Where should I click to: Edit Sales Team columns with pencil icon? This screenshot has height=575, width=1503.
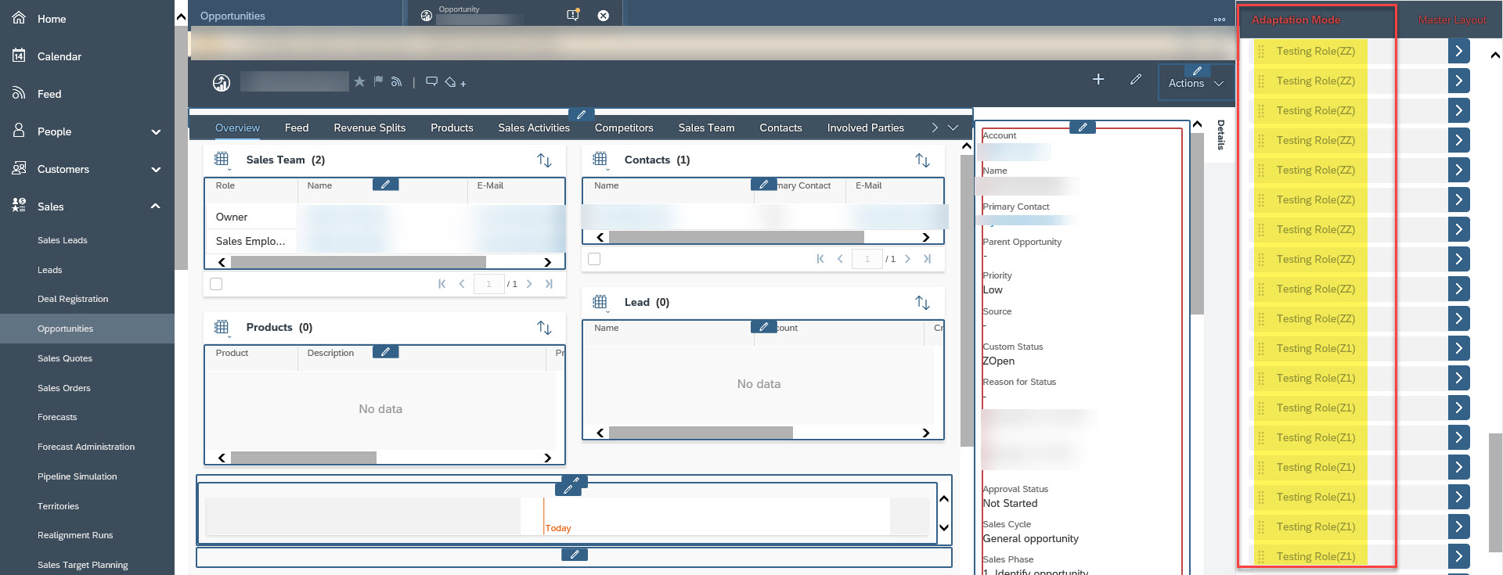pyautogui.click(x=385, y=185)
